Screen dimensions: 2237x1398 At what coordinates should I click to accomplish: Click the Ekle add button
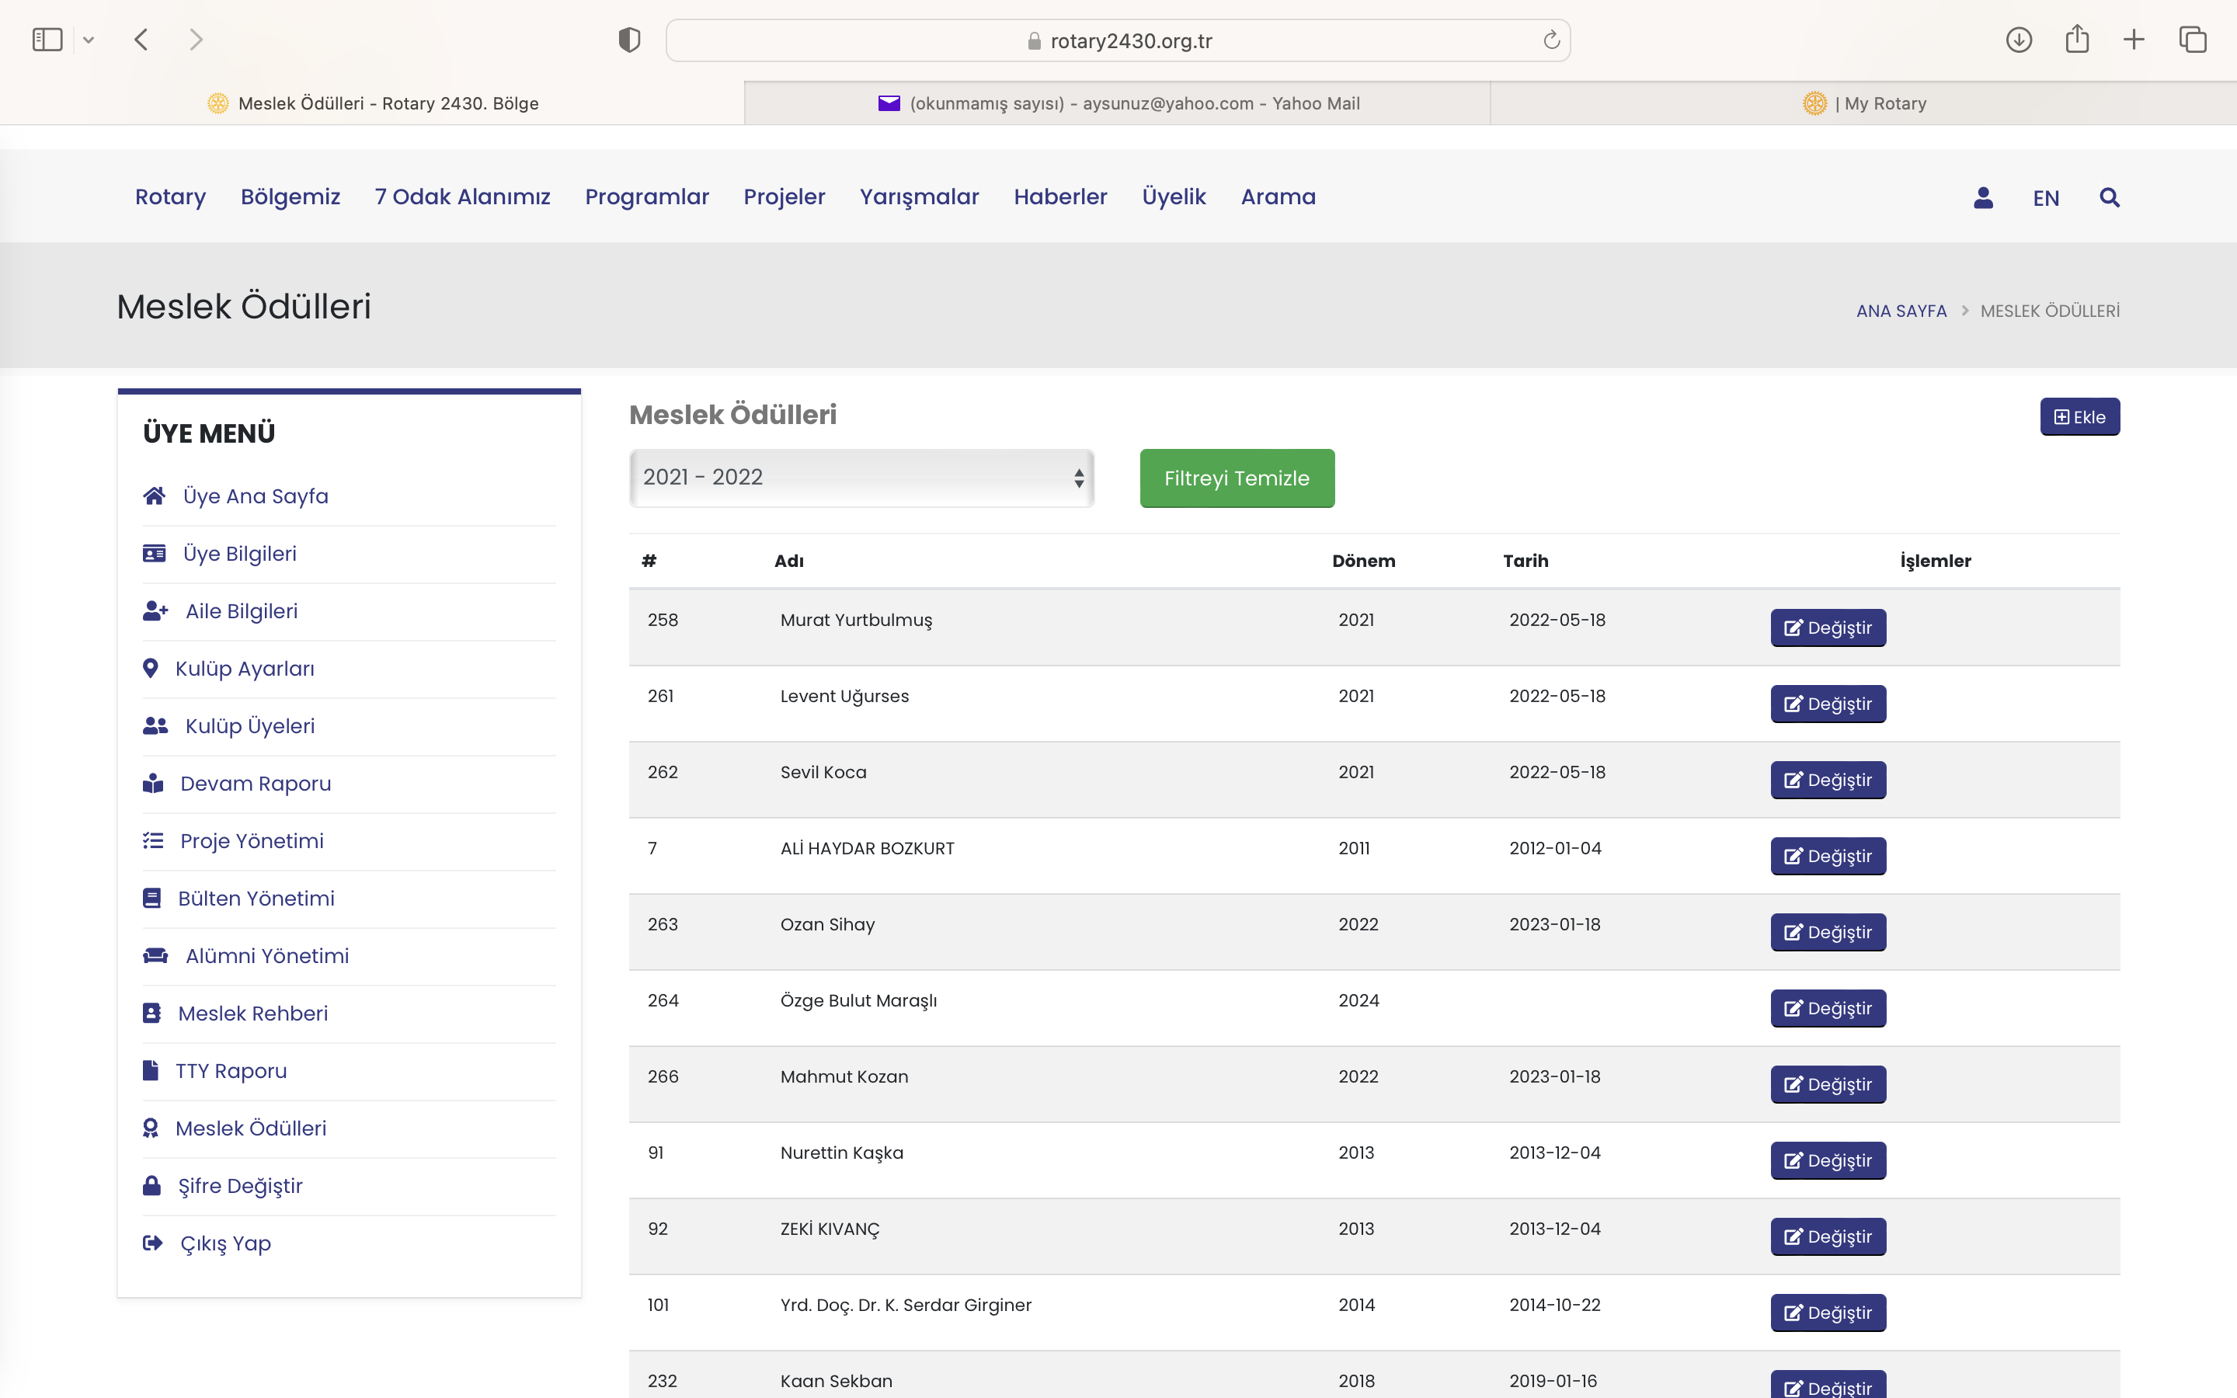pyautogui.click(x=2080, y=417)
